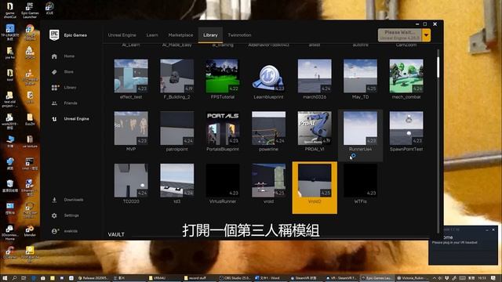Select the VirtusRunner project thumbnail
This screenshot has width=502, height=282.
tap(223, 181)
